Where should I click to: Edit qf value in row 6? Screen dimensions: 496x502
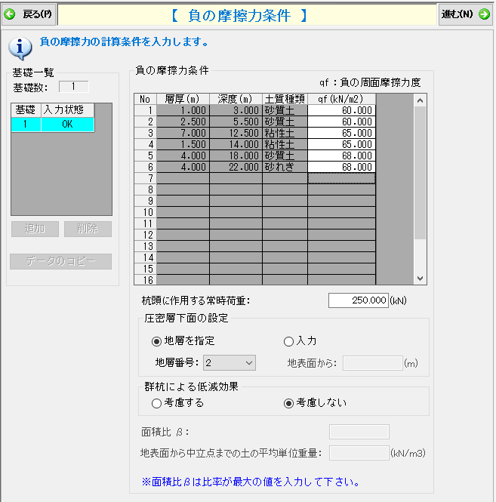point(341,167)
